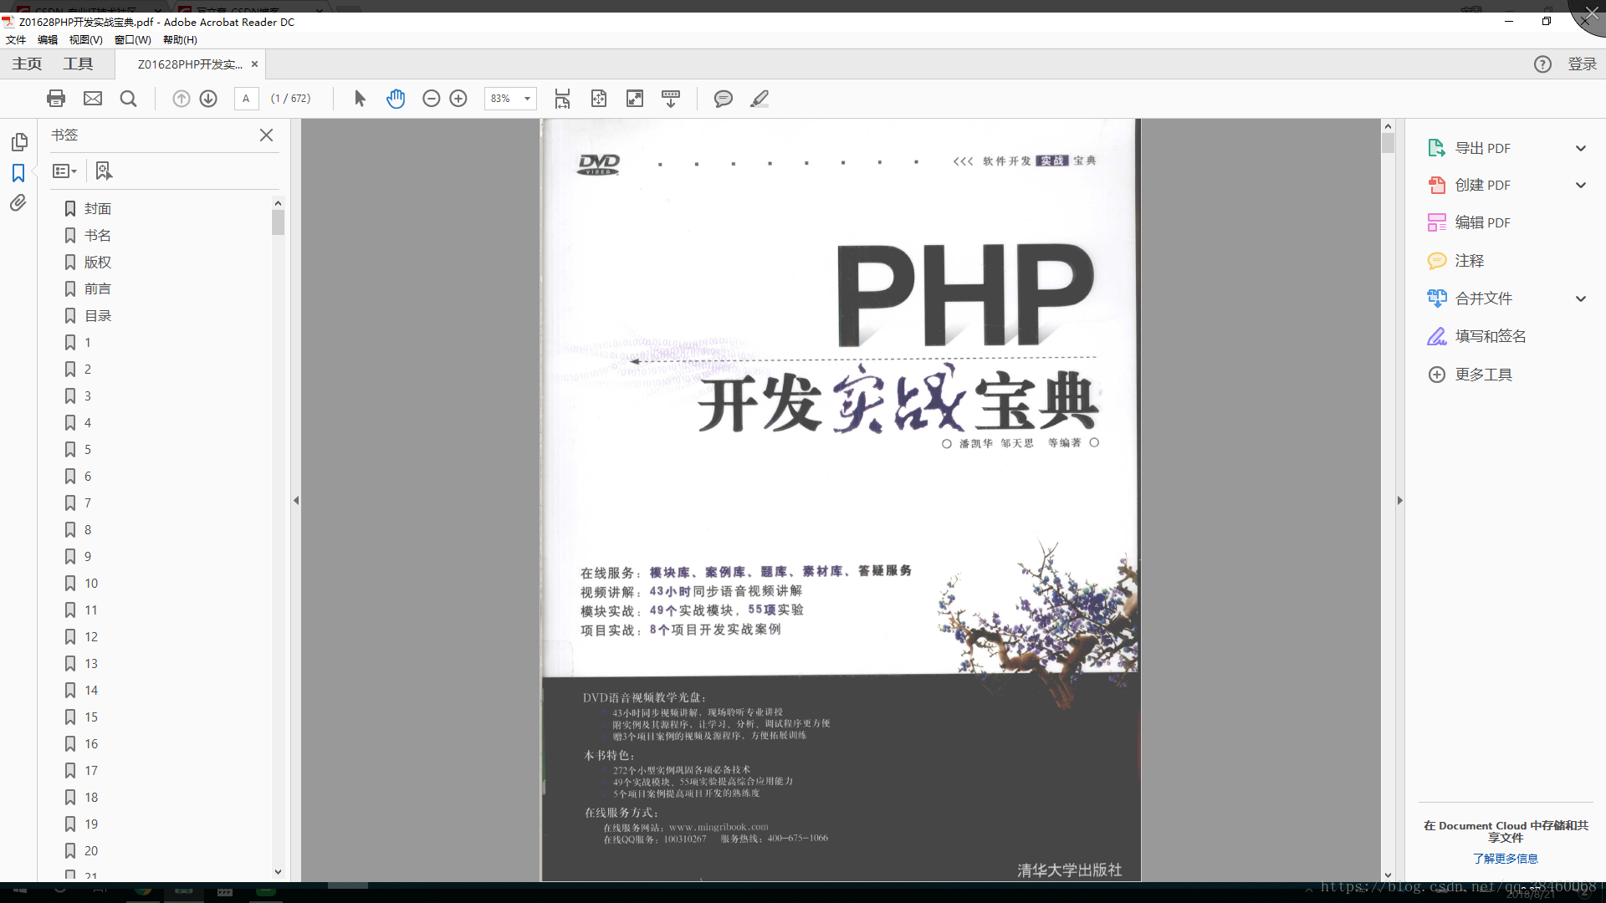Select the highlight text pen tool
The height and width of the screenshot is (903, 1606).
tap(760, 99)
